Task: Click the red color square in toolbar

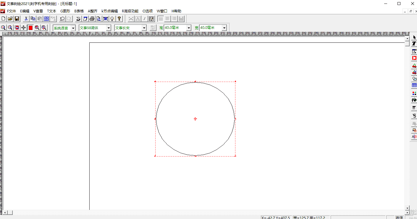Action: pyautogui.click(x=30, y=28)
